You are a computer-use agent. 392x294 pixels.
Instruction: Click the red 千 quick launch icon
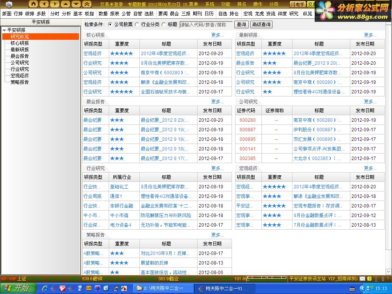[x=98, y=288]
